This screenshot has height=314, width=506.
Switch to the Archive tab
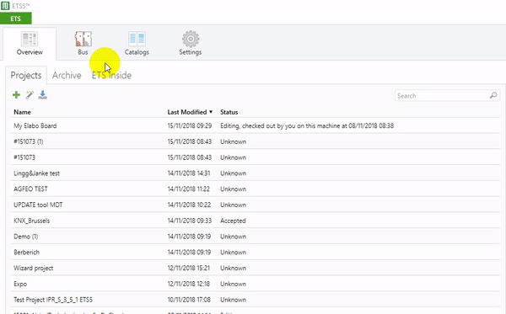tap(67, 76)
